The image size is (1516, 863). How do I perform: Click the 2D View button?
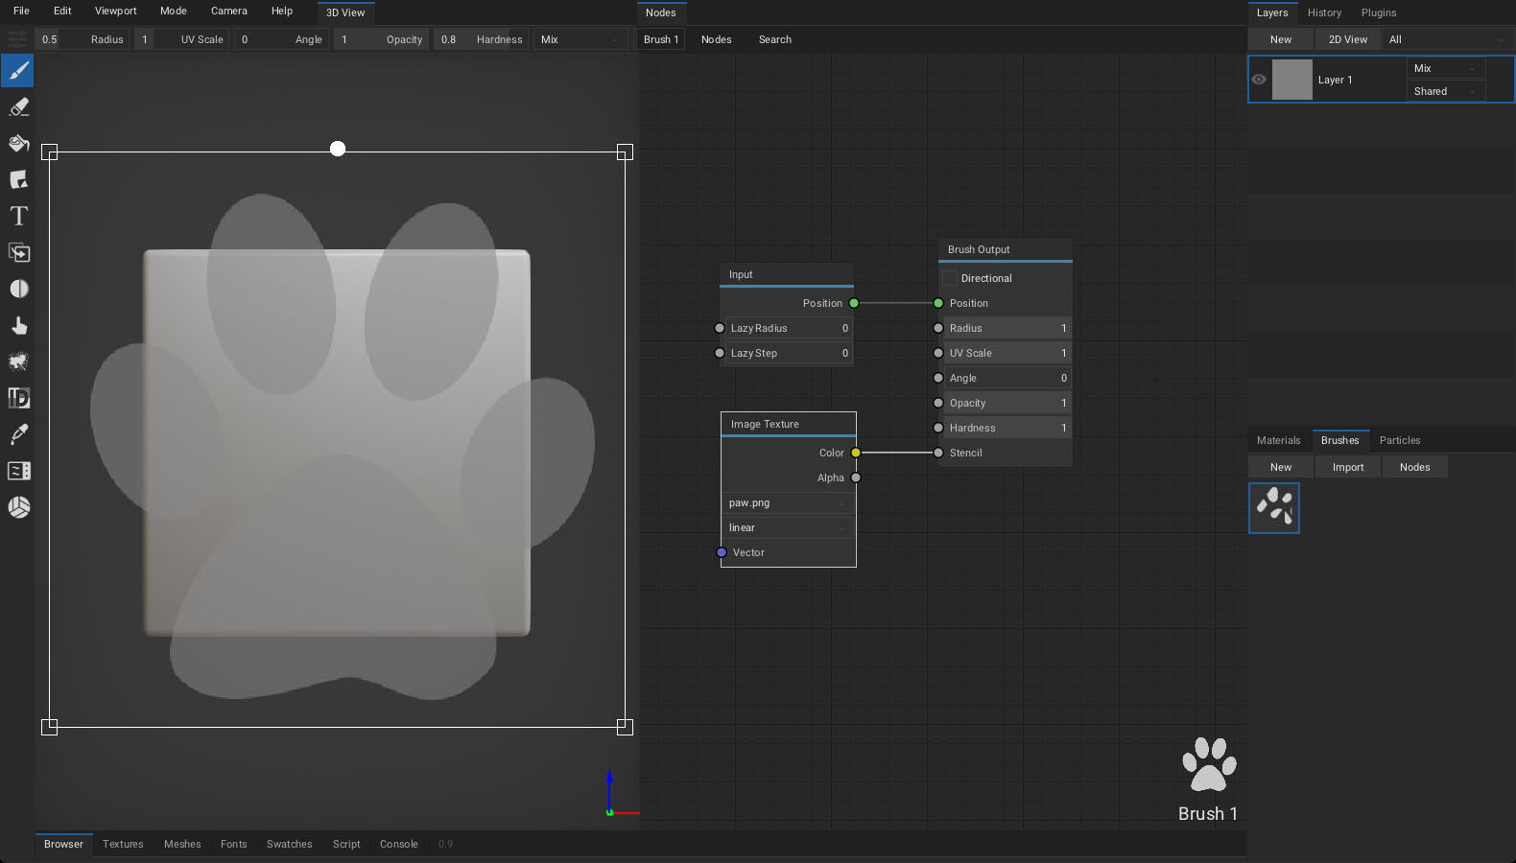point(1348,39)
